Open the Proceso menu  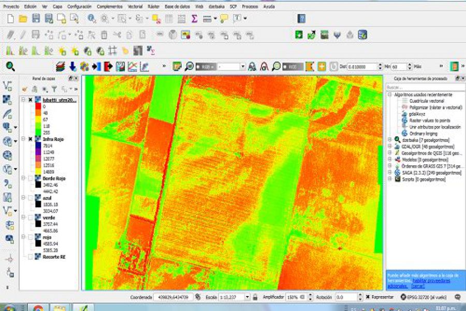pos(250,7)
